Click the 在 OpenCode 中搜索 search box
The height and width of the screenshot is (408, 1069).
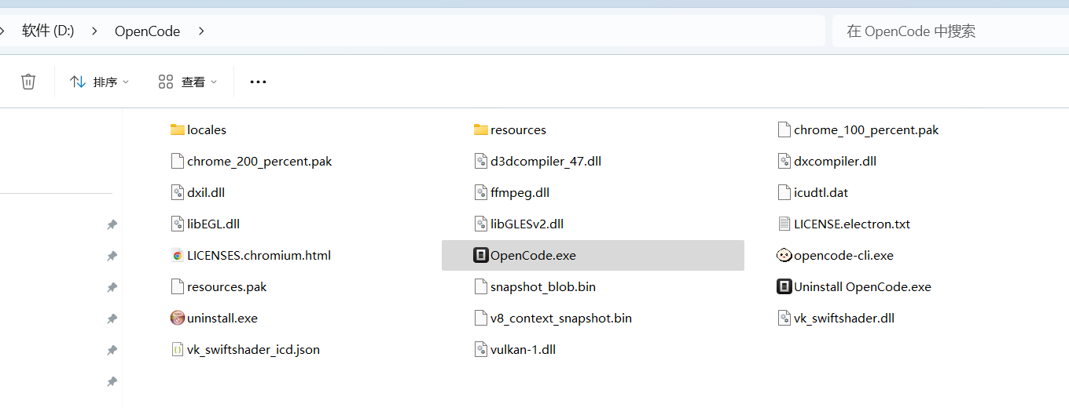[x=950, y=31]
